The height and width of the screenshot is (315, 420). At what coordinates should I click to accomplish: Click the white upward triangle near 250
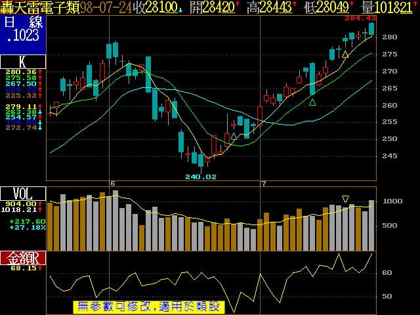[233, 136]
